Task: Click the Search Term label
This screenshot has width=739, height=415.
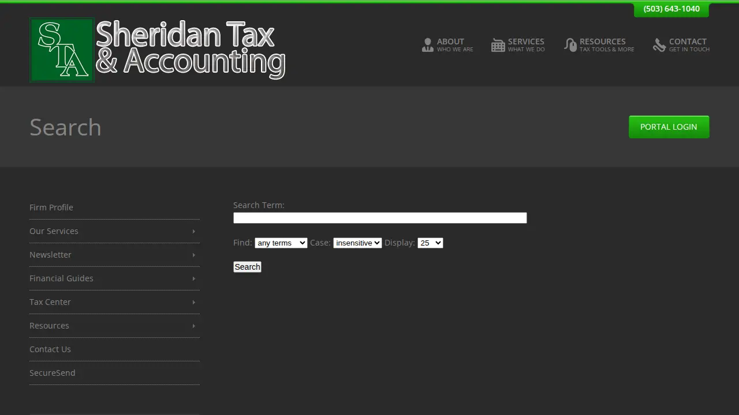Action: 259,205
